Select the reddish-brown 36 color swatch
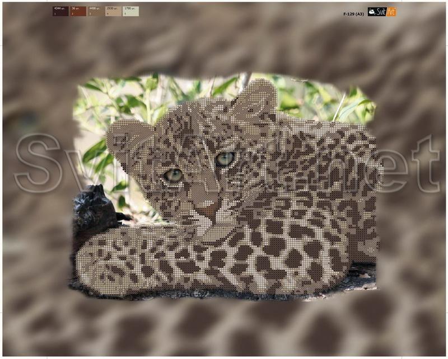The height and width of the screenshot is (359, 448). [78, 11]
